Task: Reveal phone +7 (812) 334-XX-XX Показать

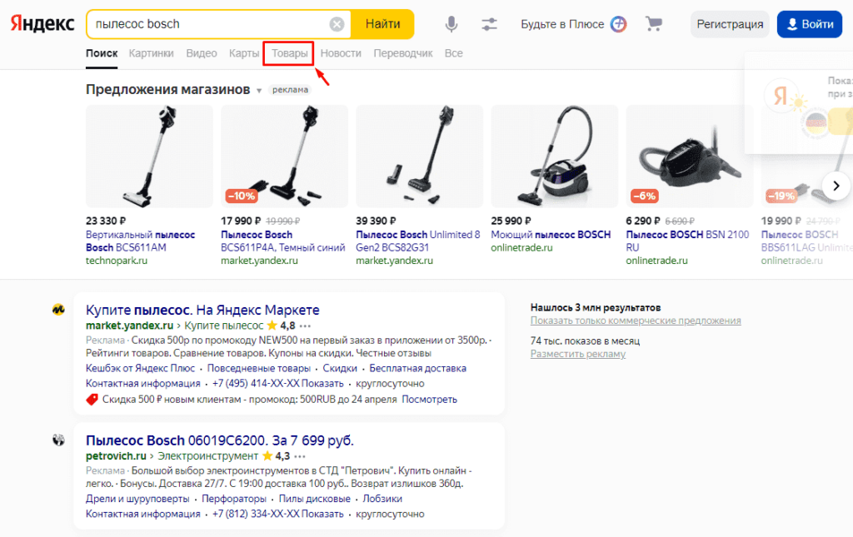Action: 278,515
